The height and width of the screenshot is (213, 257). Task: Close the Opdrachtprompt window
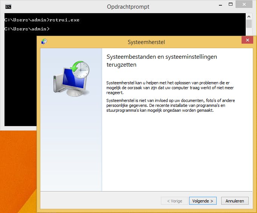click(x=244, y=4)
